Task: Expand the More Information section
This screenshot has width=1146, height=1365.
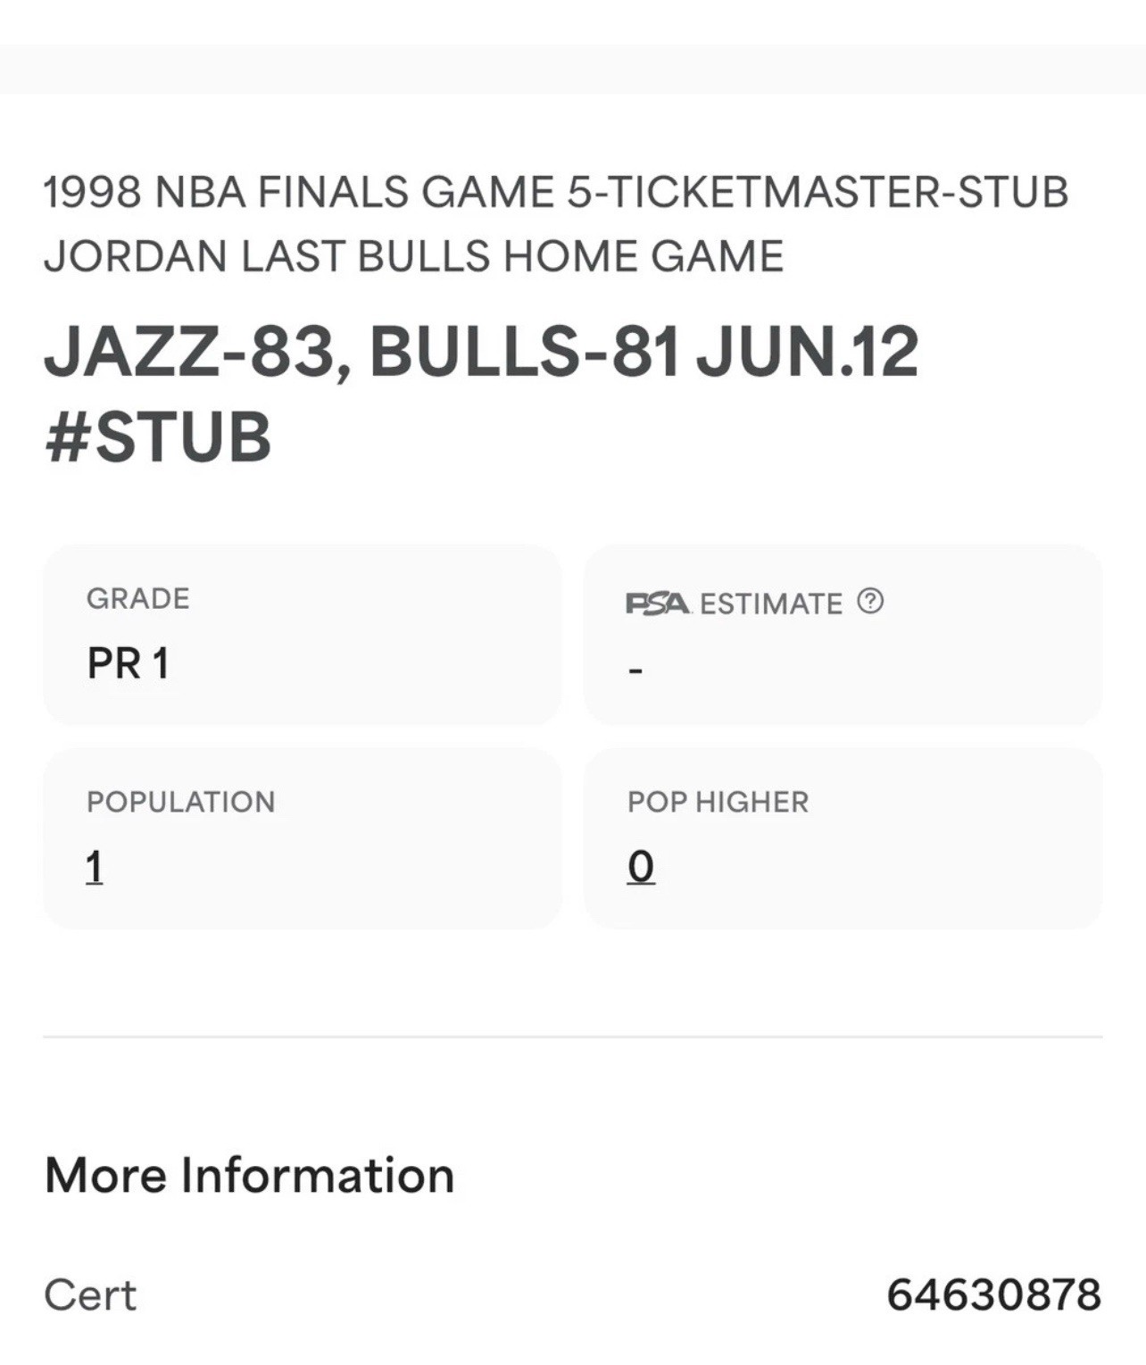Action: pos(247,1174)
